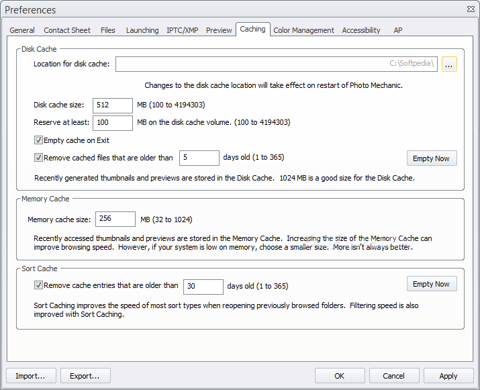Close the Preferences dialog window
The image size is (480, 390).
[x=471, y=9]
